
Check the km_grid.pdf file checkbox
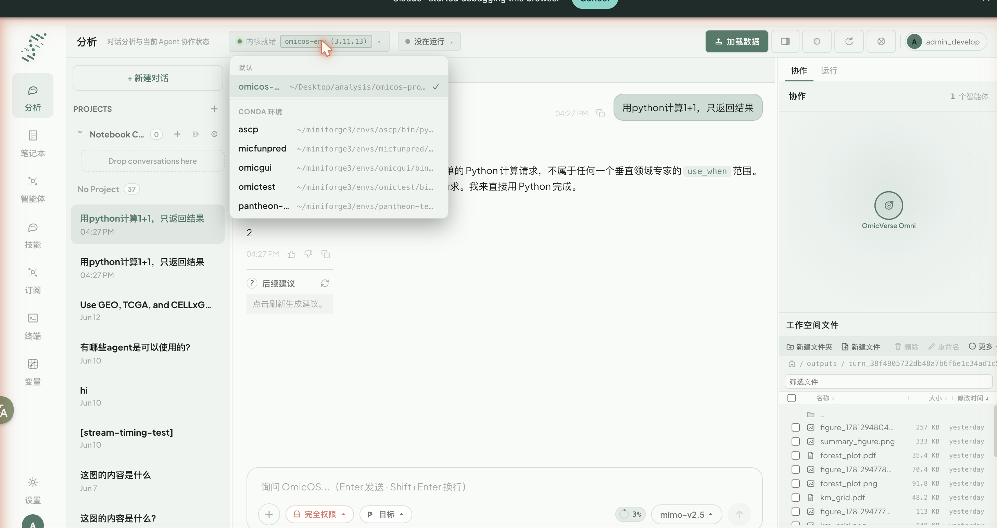click(x=795, y=498)
